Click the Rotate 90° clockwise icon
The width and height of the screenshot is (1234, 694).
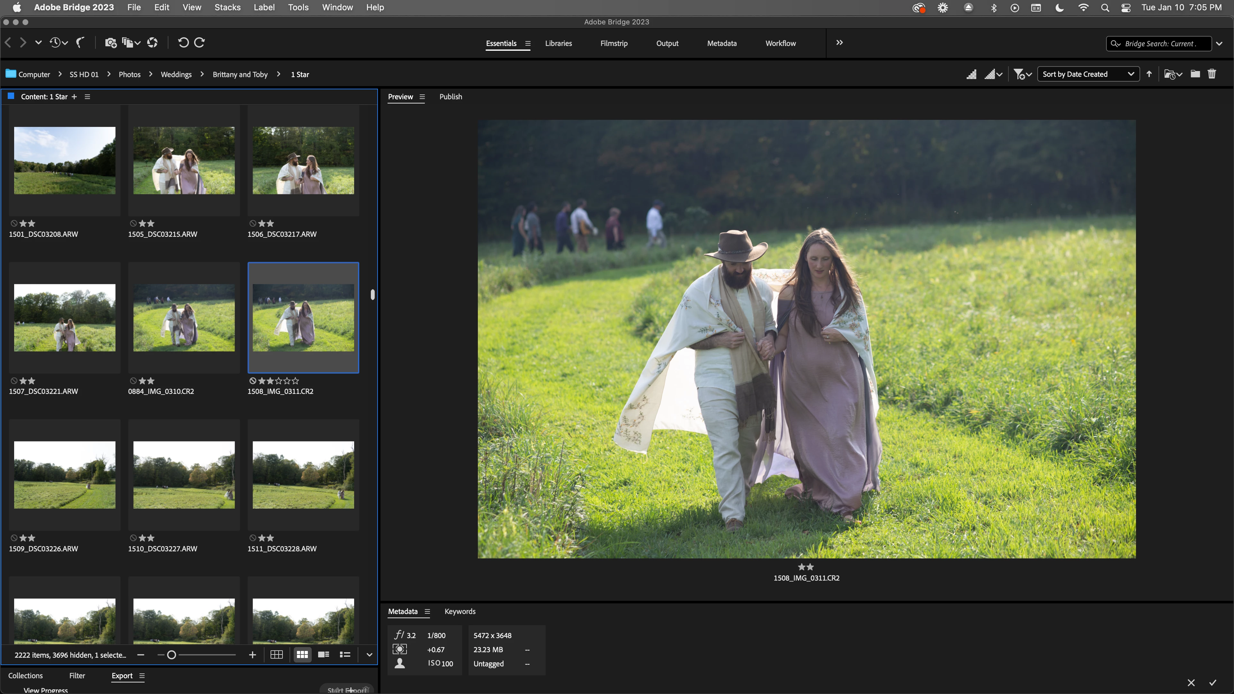[x=200, y=43]
